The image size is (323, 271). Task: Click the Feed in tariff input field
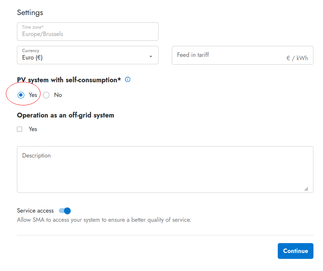point(242,55)
